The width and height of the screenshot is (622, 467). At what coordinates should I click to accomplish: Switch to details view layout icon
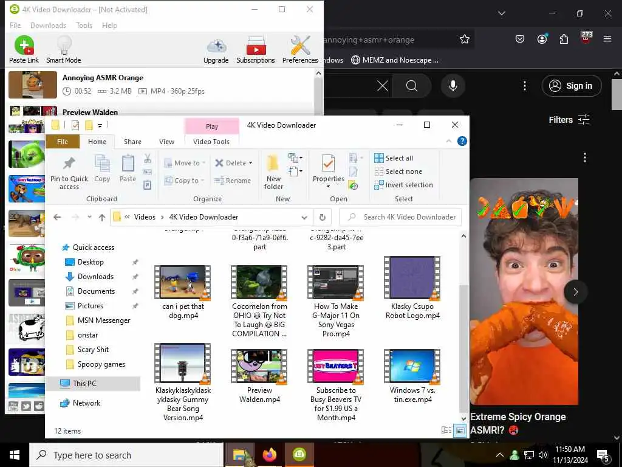[x=446, y=431]
